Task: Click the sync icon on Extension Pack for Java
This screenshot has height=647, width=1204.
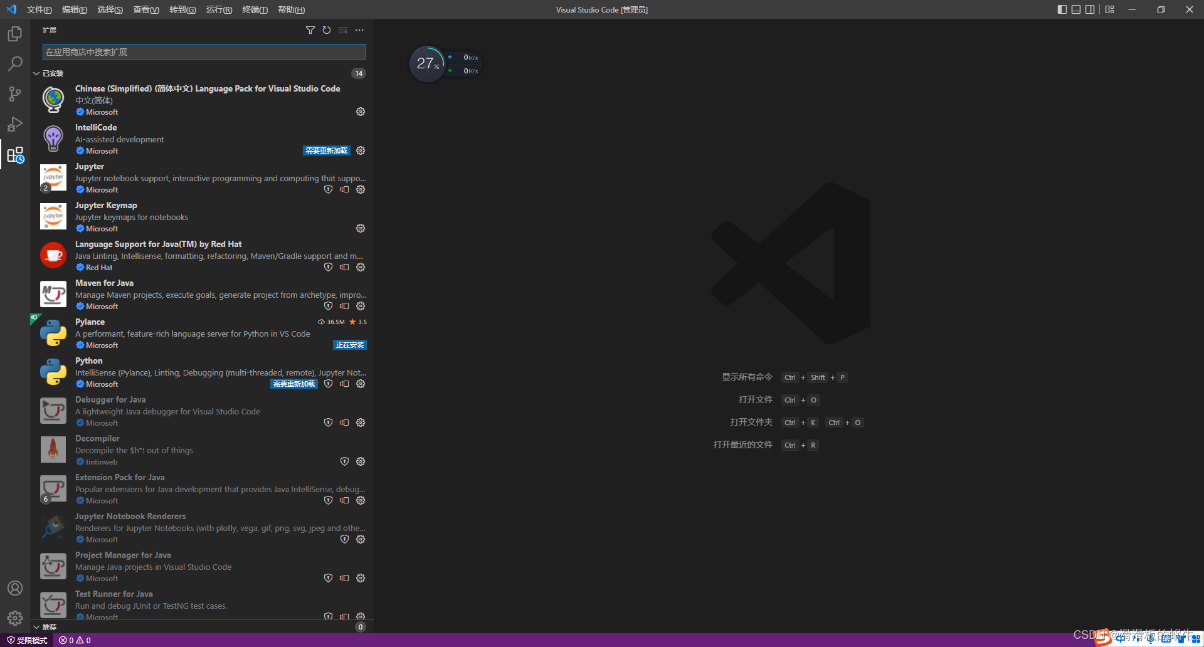Action: point(344,500)
